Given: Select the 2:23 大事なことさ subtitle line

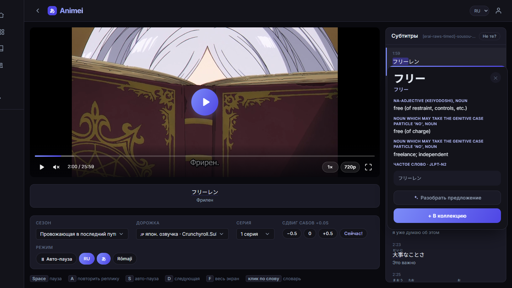Looking at the screenshot, I should tap(409, 255).
